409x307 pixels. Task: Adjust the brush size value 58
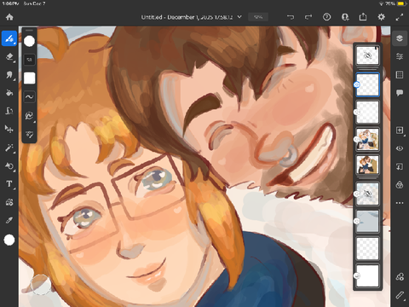tap(29, 60)
